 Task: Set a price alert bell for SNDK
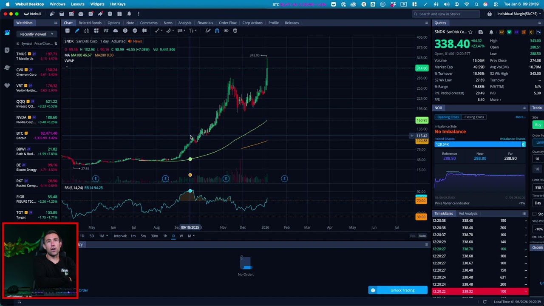pyautogui.click(x=491, y=32)
